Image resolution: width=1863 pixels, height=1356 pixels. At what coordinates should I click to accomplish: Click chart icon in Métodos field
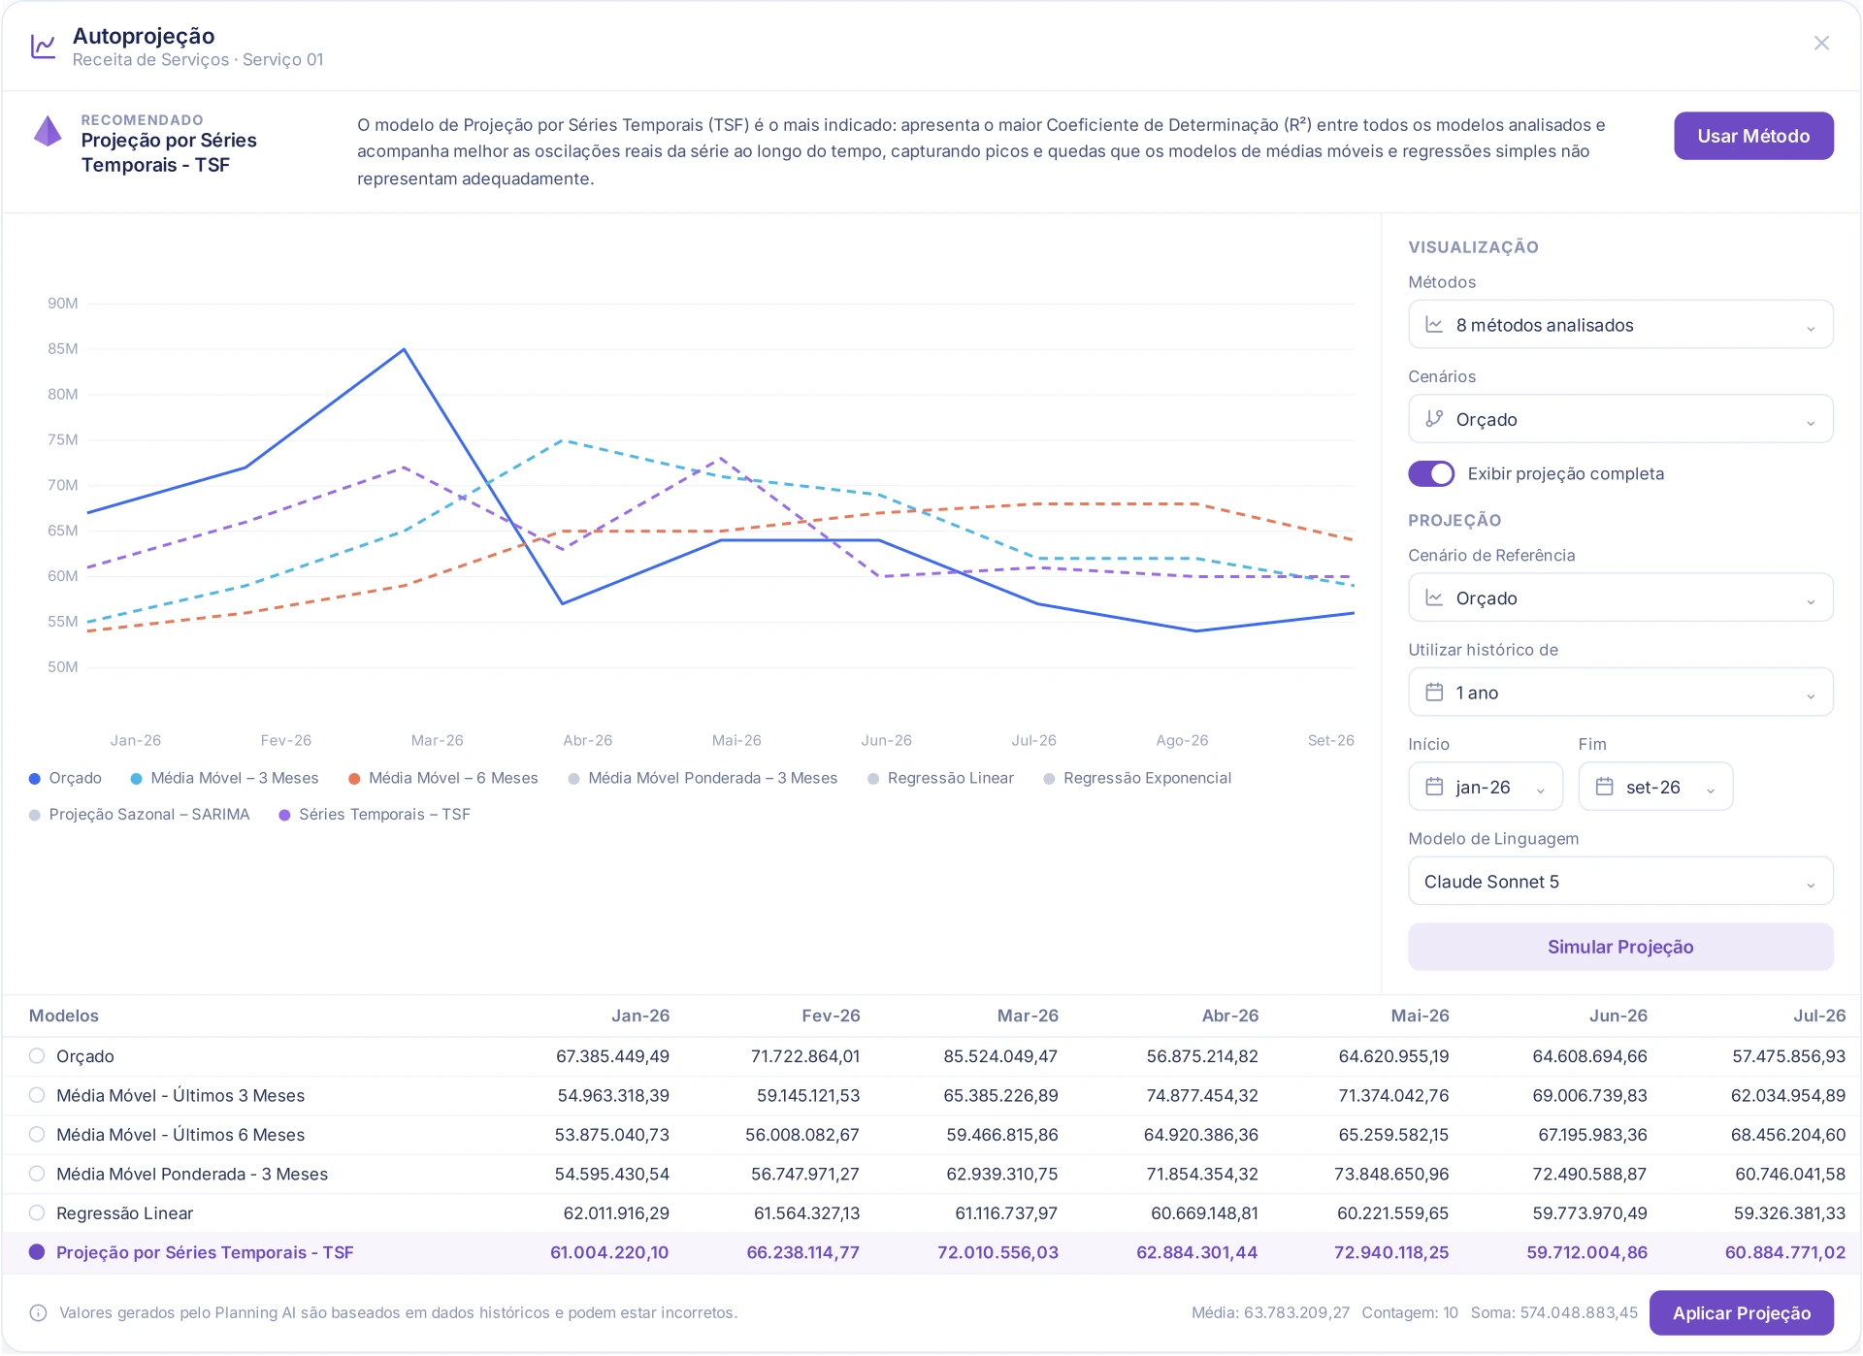click(1434, 325)
